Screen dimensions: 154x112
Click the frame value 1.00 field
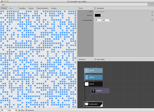tap(9, 110)
